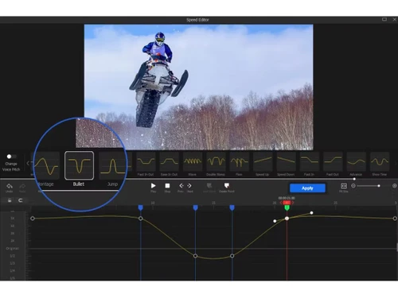Select the leftmost speed curve point

click(x=33, y=219)
